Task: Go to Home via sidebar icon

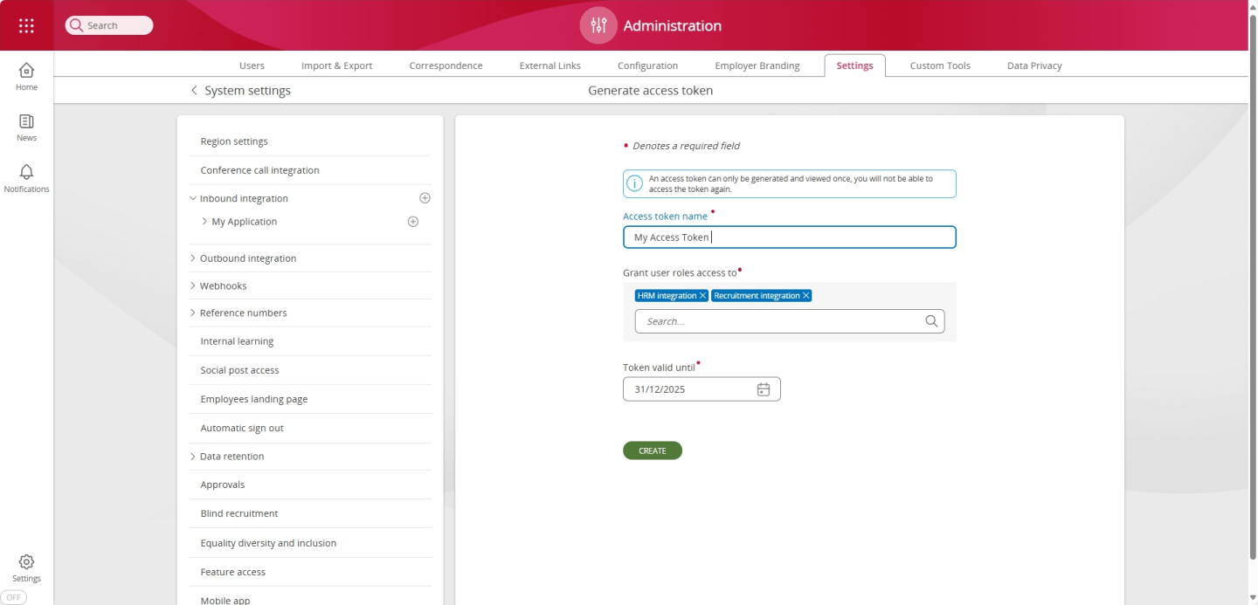Action: click(26, 73)
